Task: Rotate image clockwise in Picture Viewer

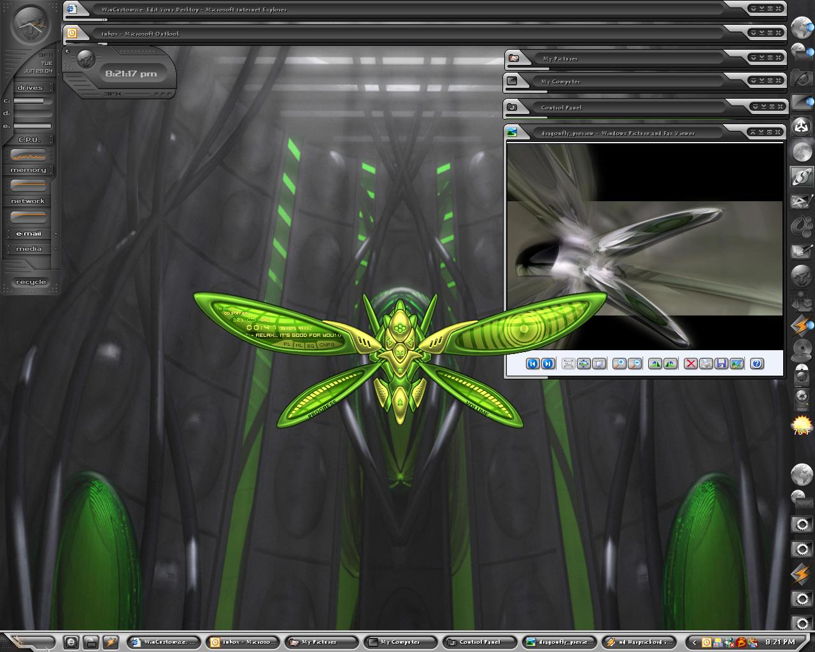Action: tap(655, 364)
